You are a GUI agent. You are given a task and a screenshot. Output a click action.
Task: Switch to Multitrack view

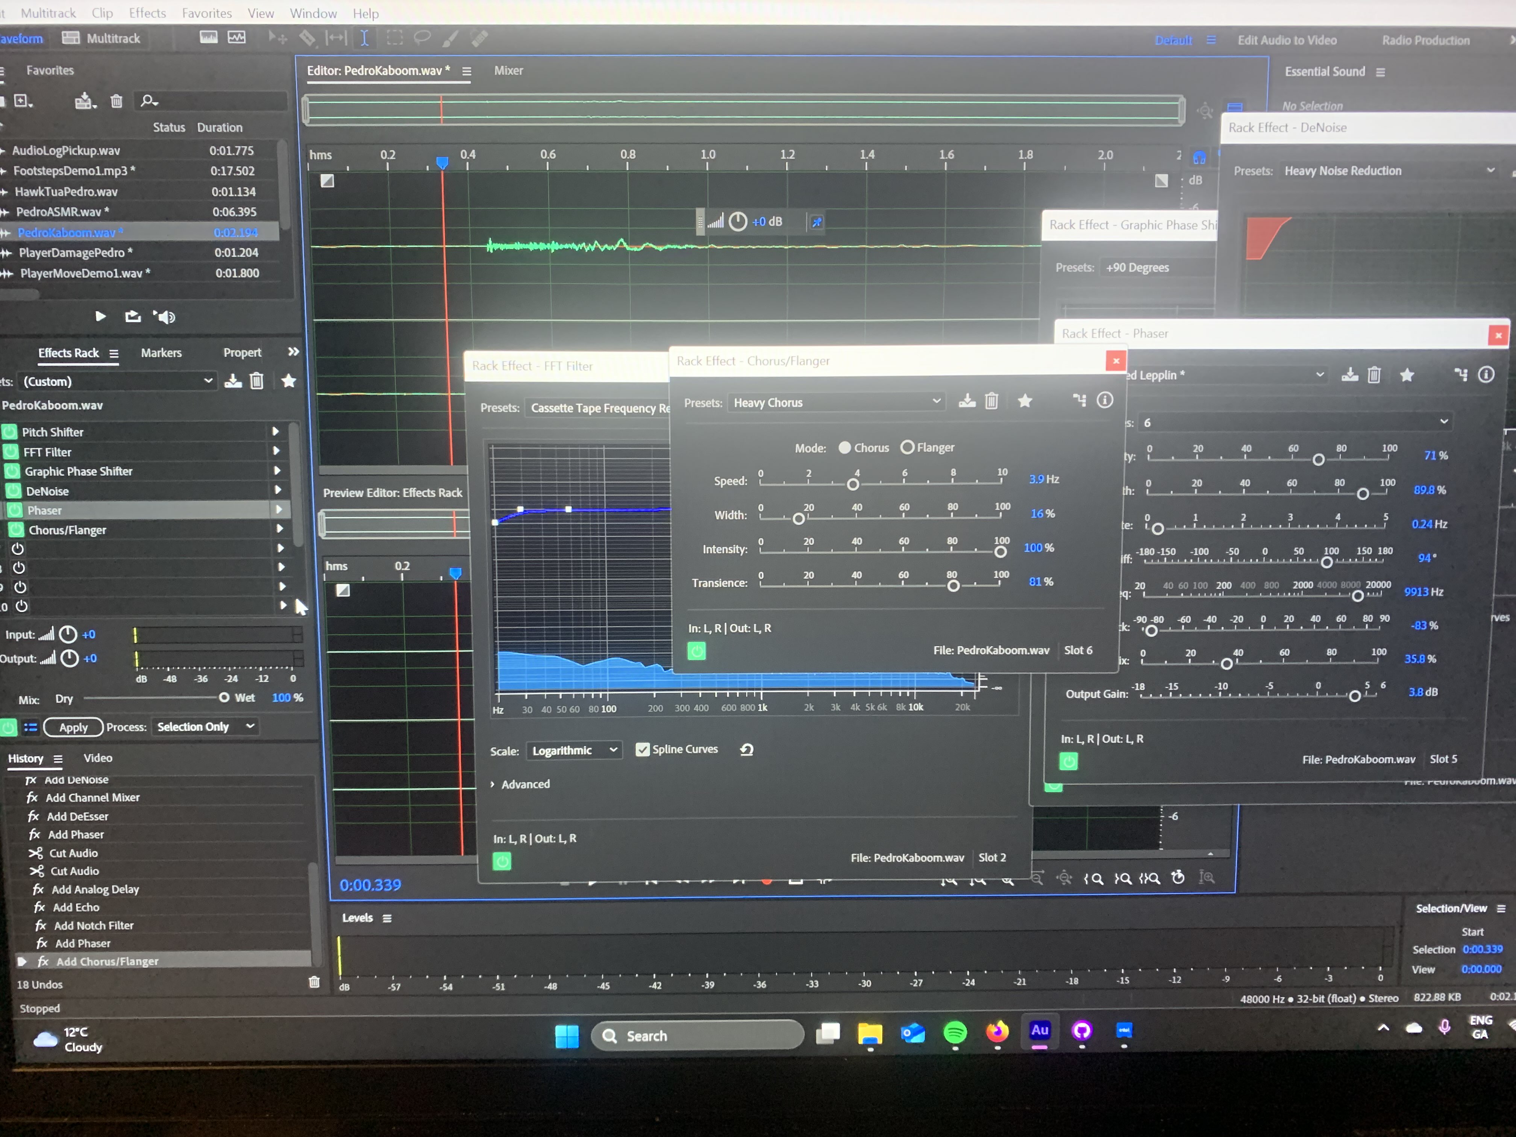[102, 38]
